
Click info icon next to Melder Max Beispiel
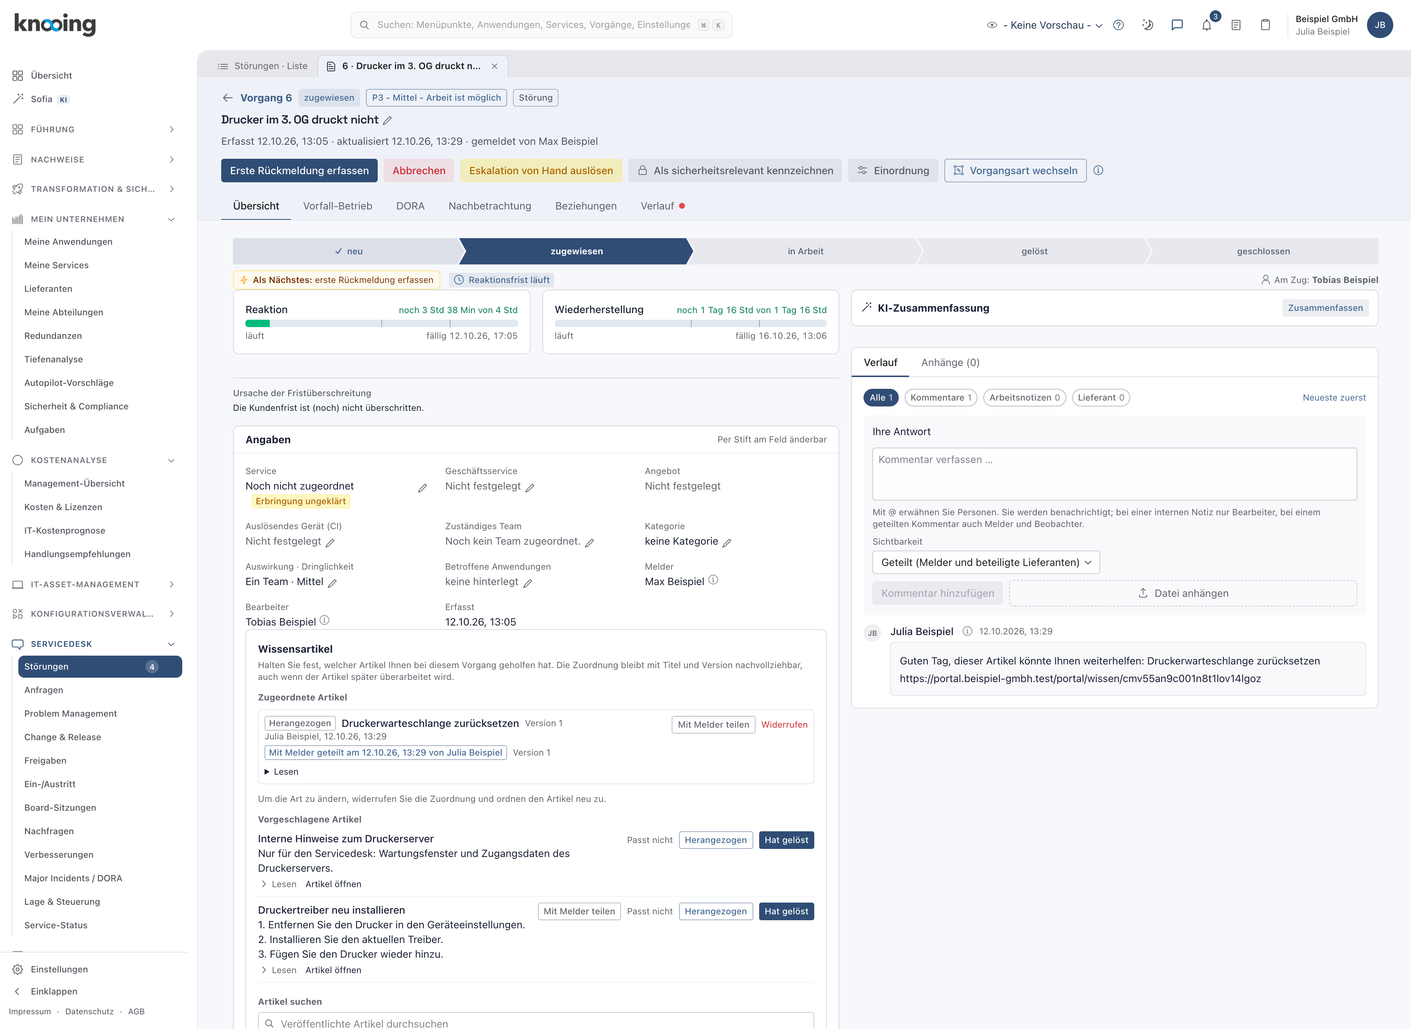[x=714, y=580]
